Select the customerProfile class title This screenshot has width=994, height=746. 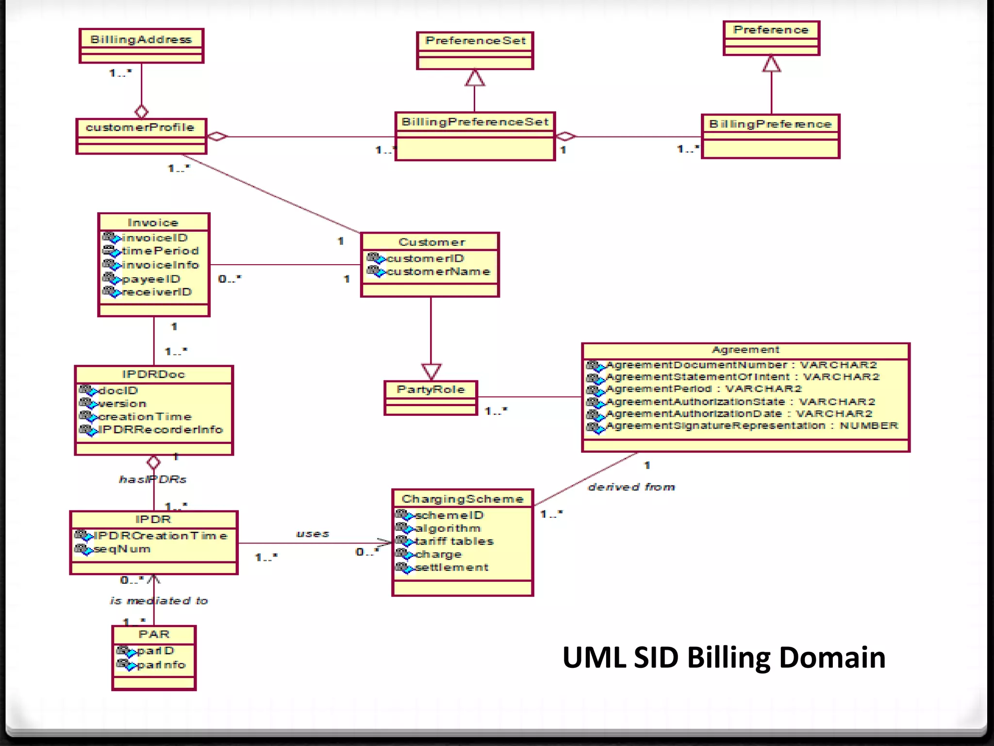coord(140,127)
